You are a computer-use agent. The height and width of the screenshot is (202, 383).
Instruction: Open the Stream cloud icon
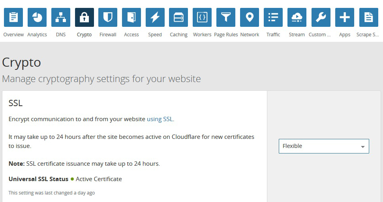(297, 17)
